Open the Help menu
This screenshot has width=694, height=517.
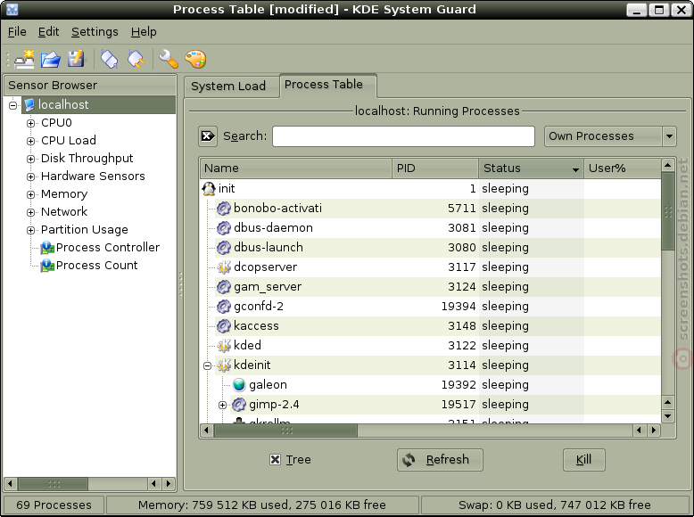click(144, 32)
